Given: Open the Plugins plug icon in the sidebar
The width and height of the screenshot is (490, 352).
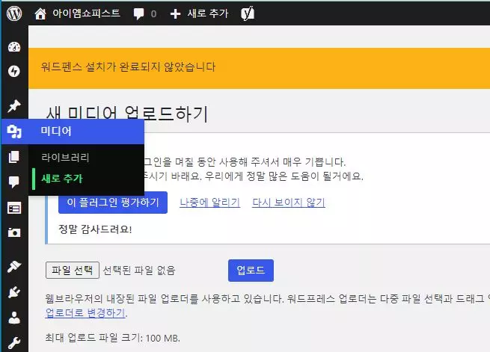Looking at the screenshot, I should 14,292.
